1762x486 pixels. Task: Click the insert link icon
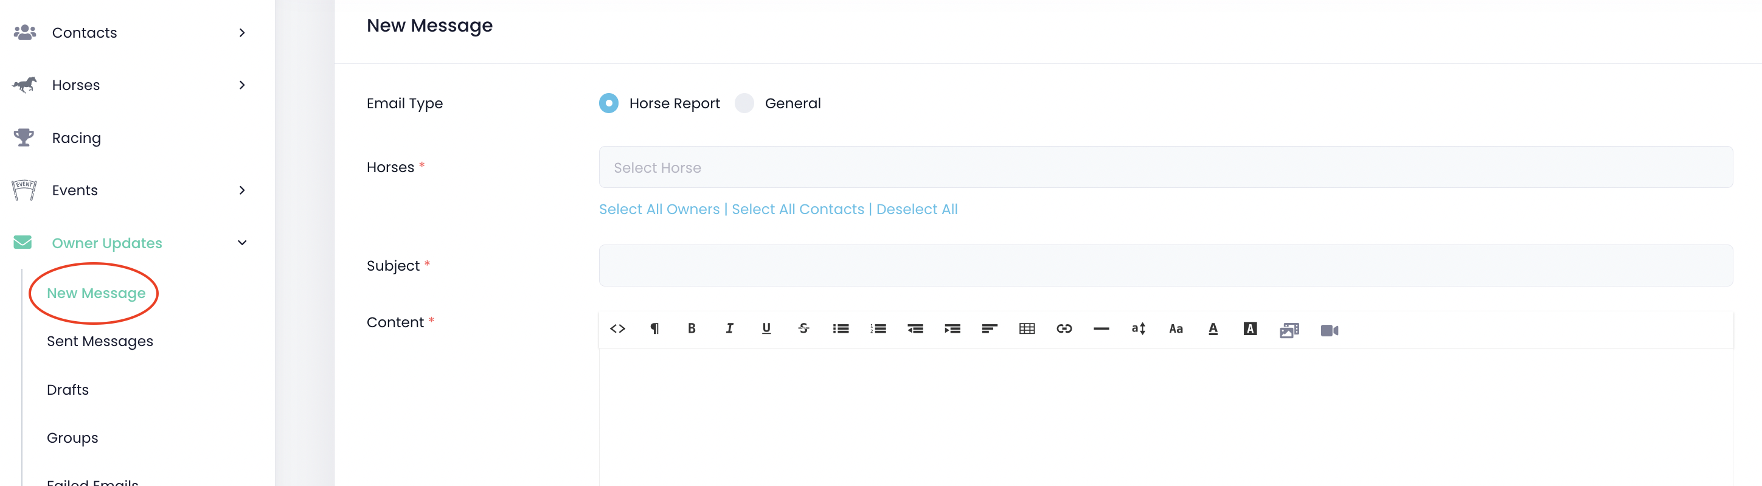click(x=1064, y=328)
